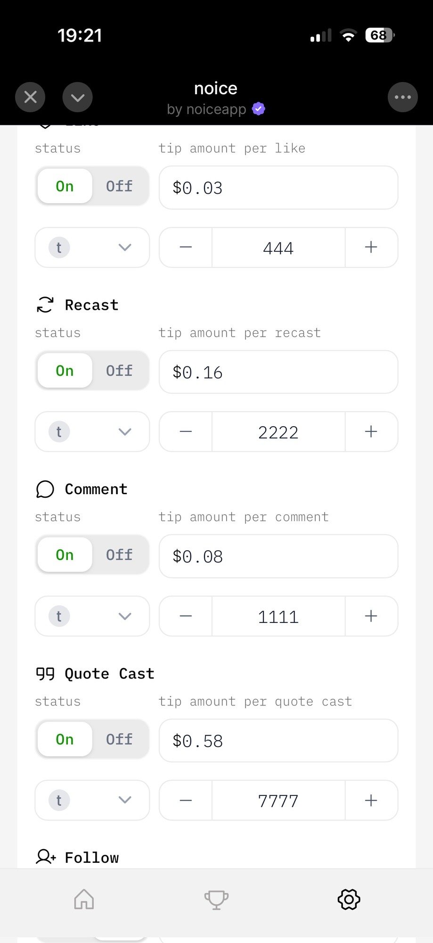The image size is (433, 943).
Task: Turn off Recast tipping
Action: pos(119,371)
